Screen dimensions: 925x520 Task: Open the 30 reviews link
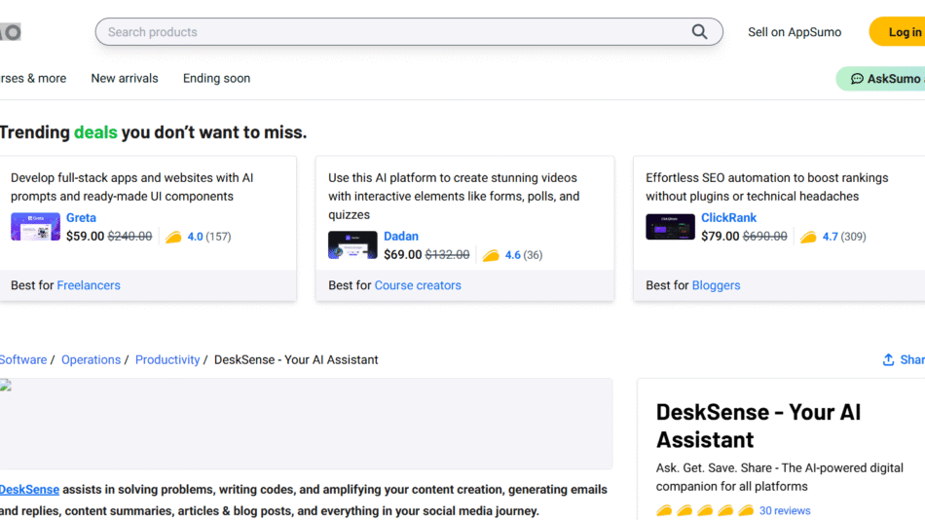click(x=785, y=510)
